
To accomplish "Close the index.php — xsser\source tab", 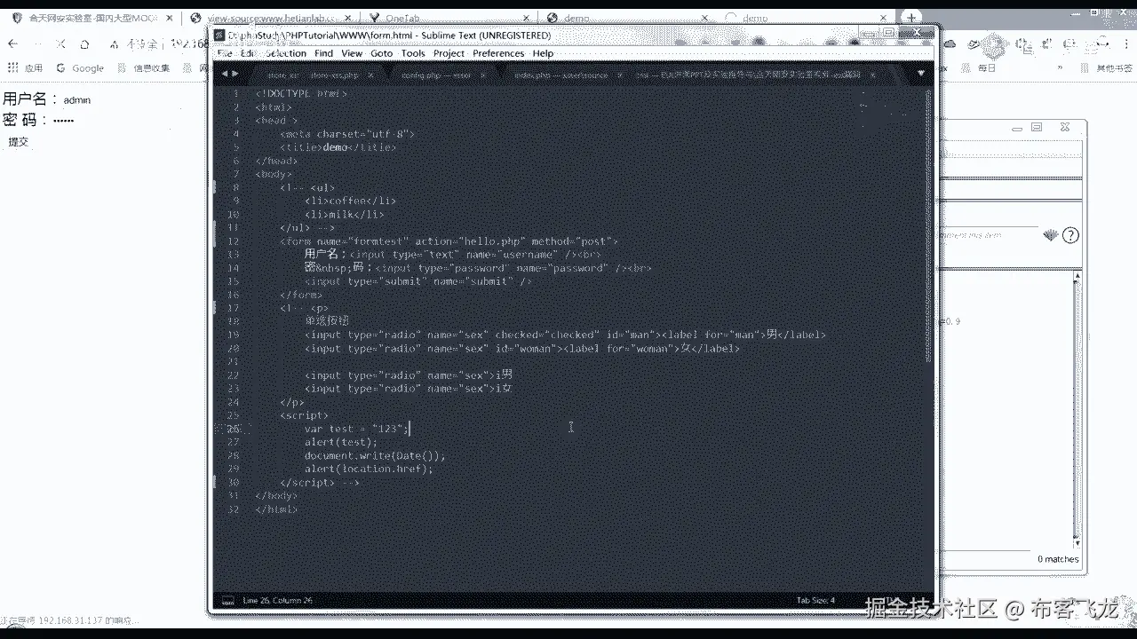I will click(x=622, y=75).
